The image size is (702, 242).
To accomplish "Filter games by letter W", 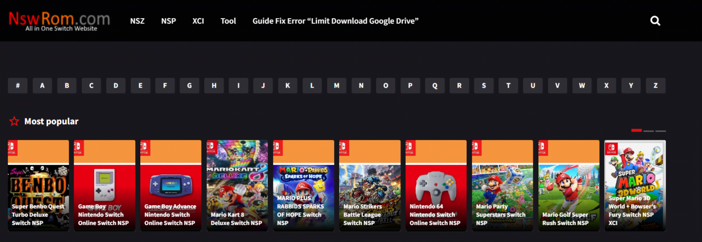I will 582,85.
